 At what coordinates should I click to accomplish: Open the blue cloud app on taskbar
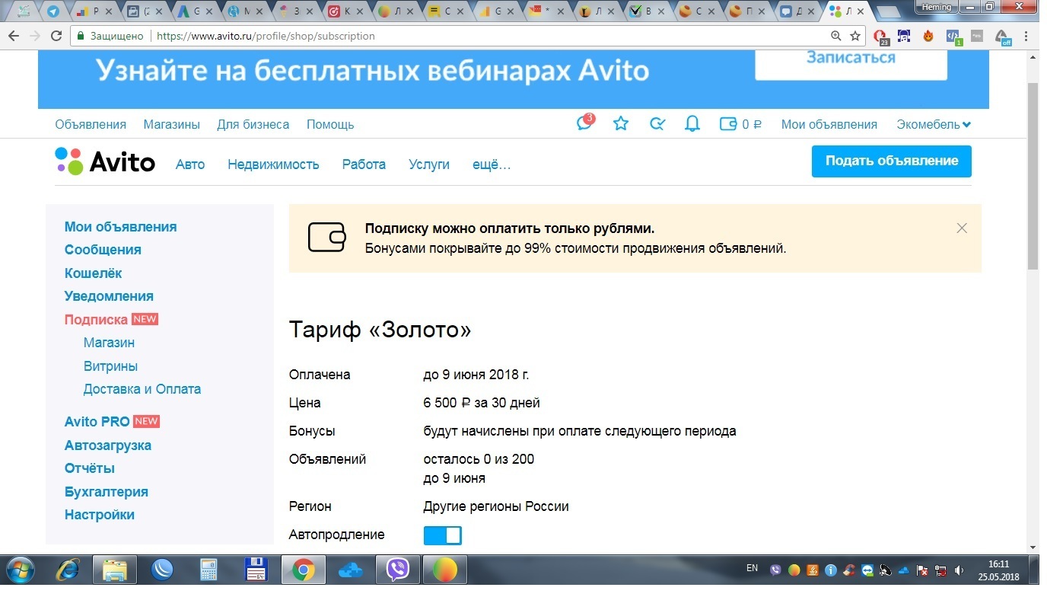351,570
